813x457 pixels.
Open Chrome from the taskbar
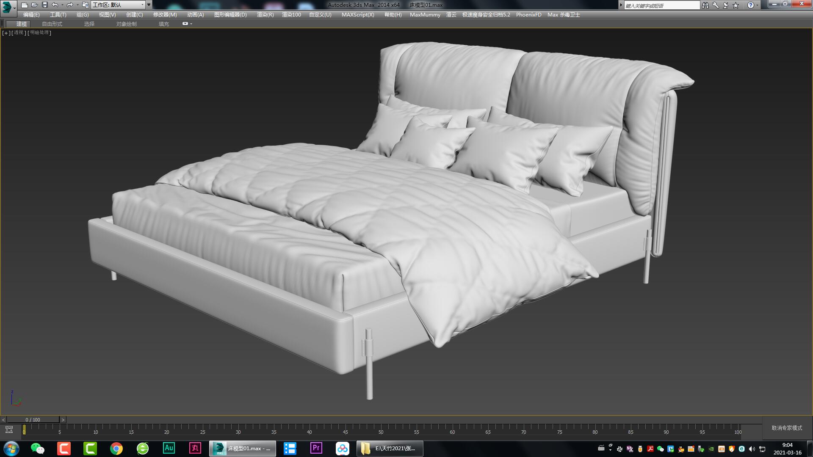(116, 448)
